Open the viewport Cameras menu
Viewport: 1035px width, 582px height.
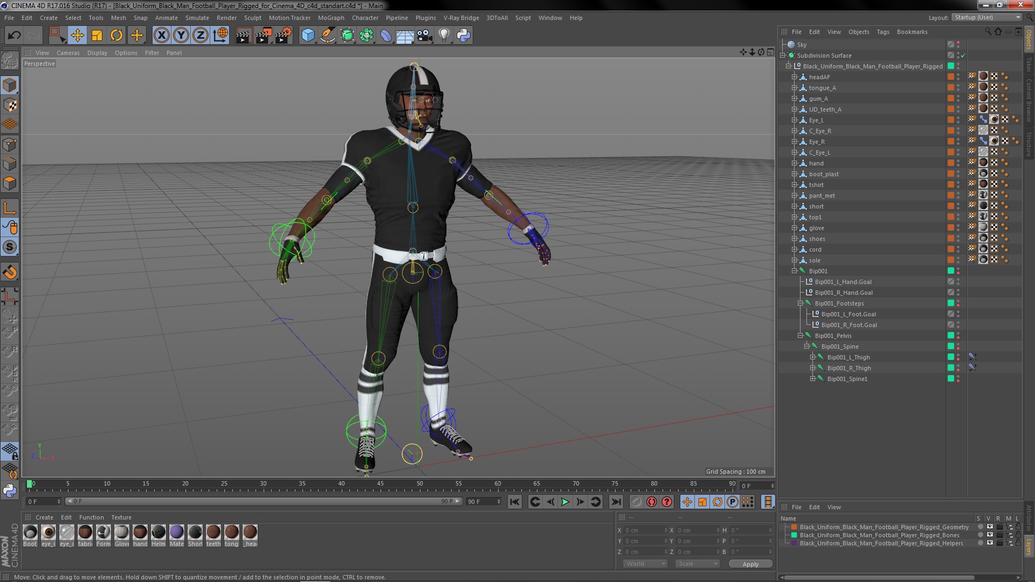(x=68, y=53)
